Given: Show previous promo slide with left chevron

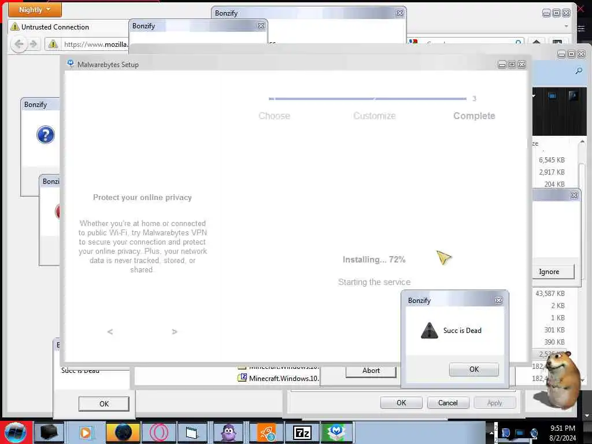Looking at the screenshot, I should click(110, 331).
